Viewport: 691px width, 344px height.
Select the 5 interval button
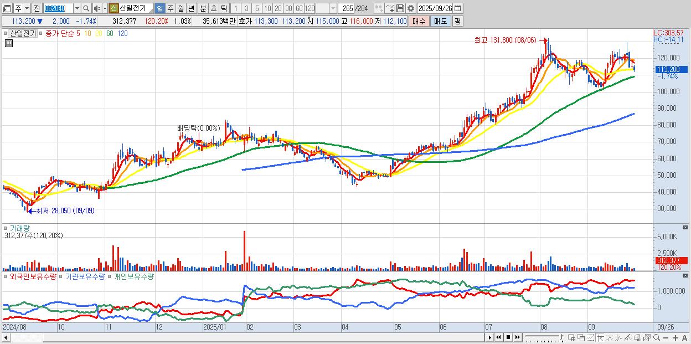click(256, 8)
